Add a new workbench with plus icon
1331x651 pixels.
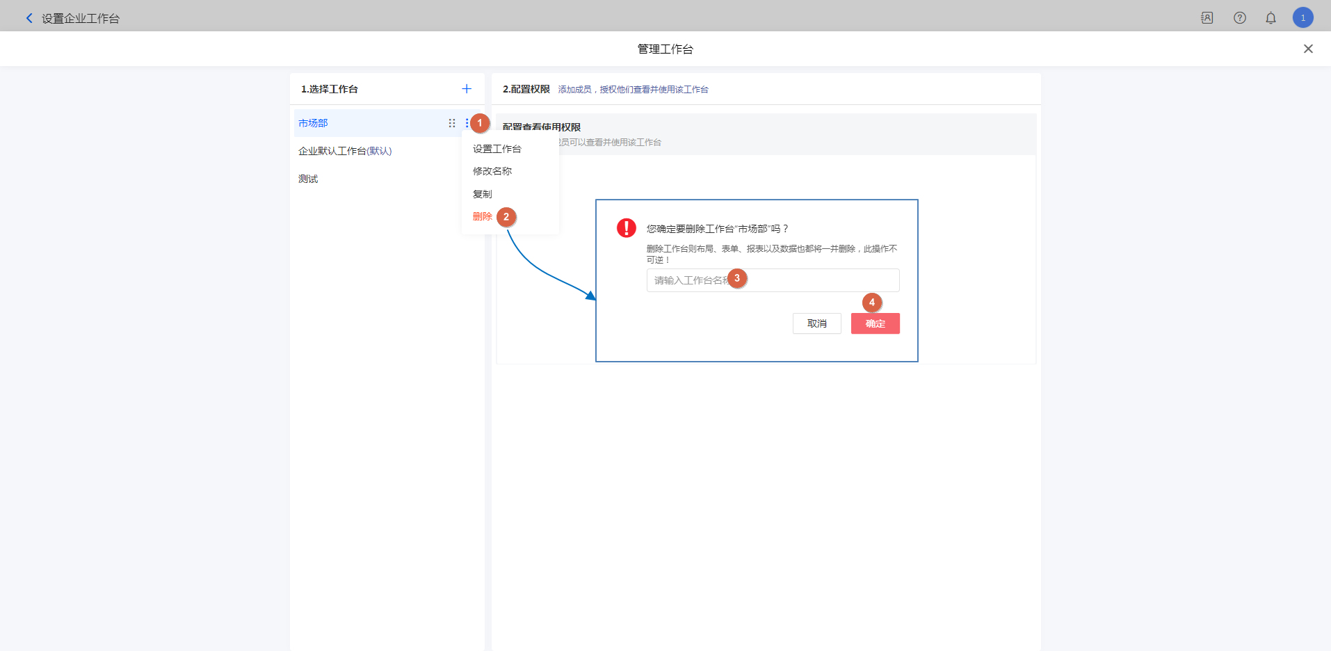click(x=467, y=89)
